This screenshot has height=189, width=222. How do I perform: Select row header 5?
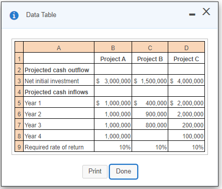(x=19, y=102)
